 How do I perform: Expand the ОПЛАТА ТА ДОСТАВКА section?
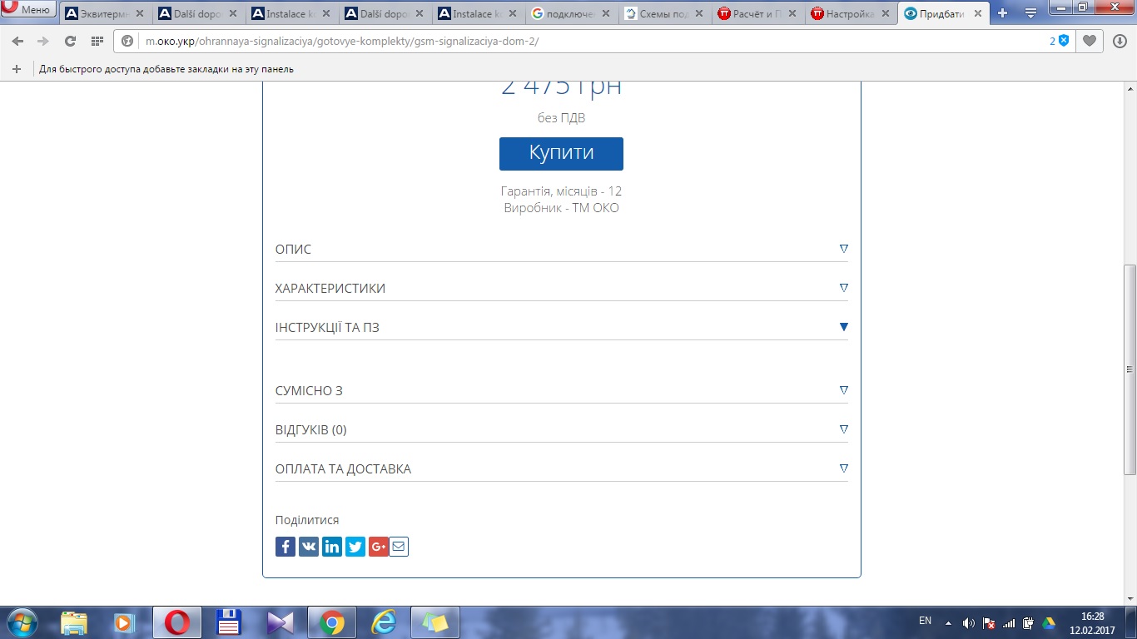(x=561, y=469)
